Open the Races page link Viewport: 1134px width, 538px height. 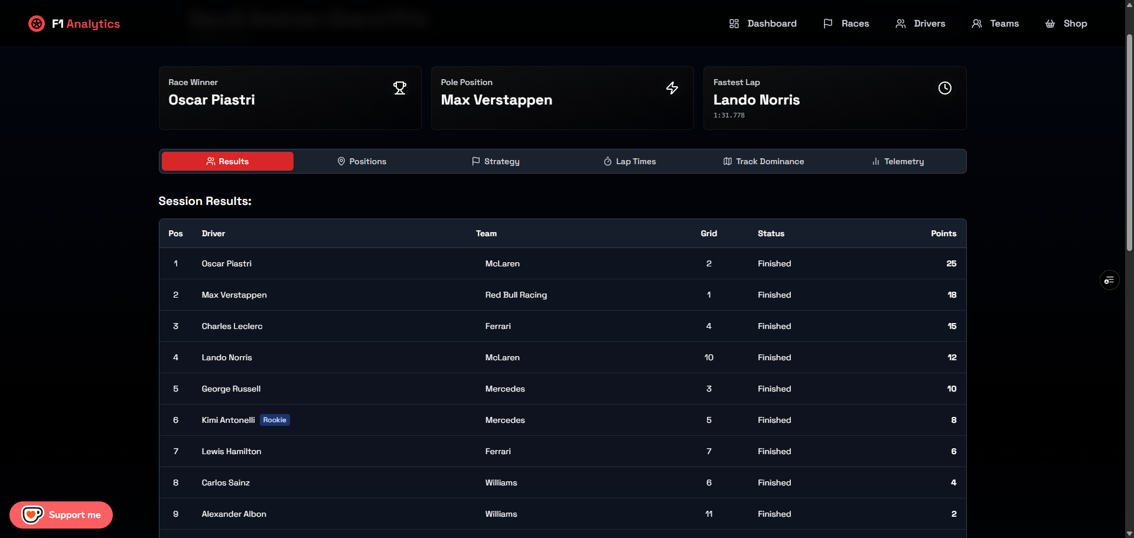(846, 24)
